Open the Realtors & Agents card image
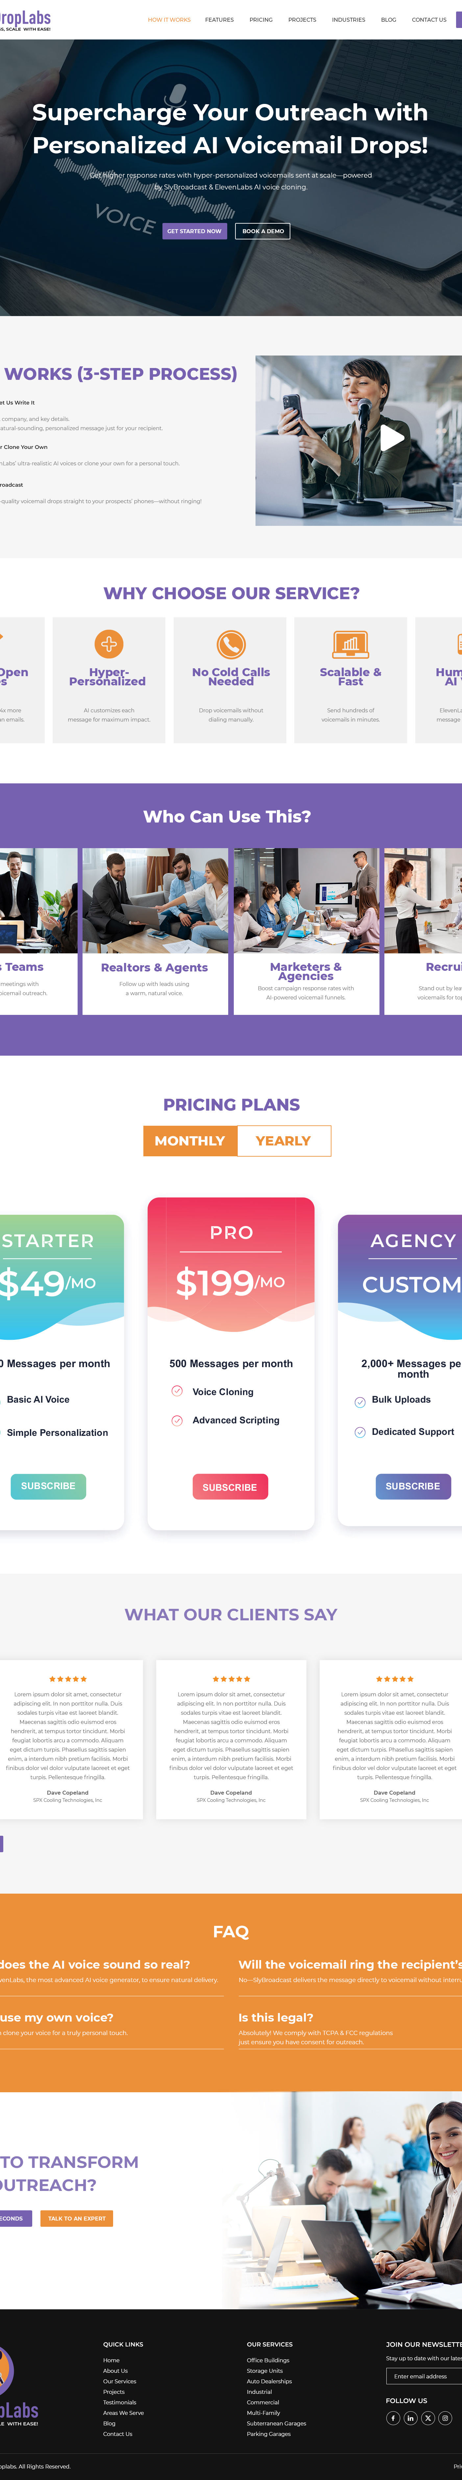 pos(155,900)
